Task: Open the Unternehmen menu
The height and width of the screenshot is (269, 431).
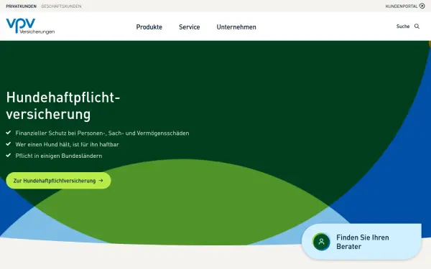Action: coord(236,27)
